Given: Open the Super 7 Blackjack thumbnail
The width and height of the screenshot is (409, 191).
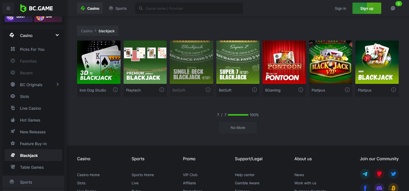Looking at the screenshot, I should coord(238,62).
